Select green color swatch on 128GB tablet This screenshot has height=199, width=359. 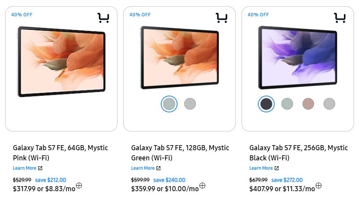pos(169,104)
